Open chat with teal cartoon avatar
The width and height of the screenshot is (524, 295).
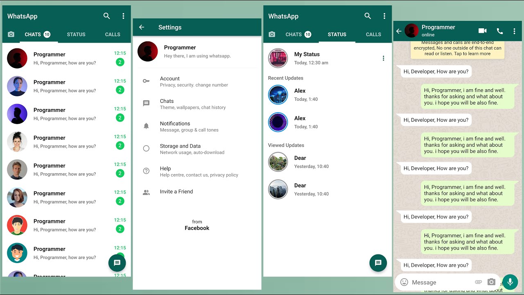point(67,253)
